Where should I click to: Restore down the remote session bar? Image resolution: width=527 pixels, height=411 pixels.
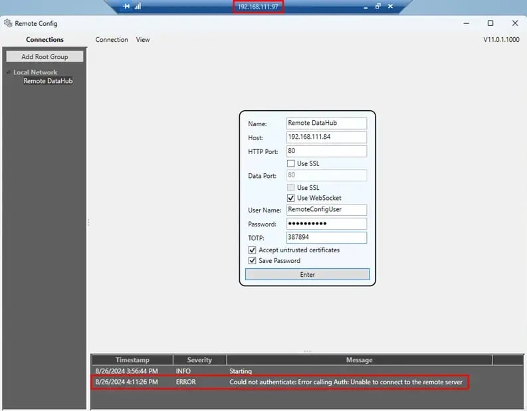coord(377,6)
